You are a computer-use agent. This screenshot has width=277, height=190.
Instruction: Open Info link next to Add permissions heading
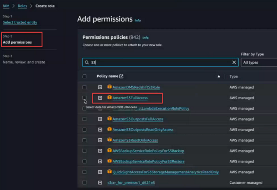coord(138,20)
